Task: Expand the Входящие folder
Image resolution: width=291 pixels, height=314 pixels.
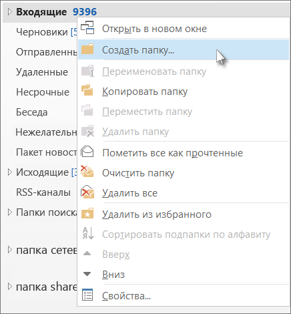Action: click(9, 12)
